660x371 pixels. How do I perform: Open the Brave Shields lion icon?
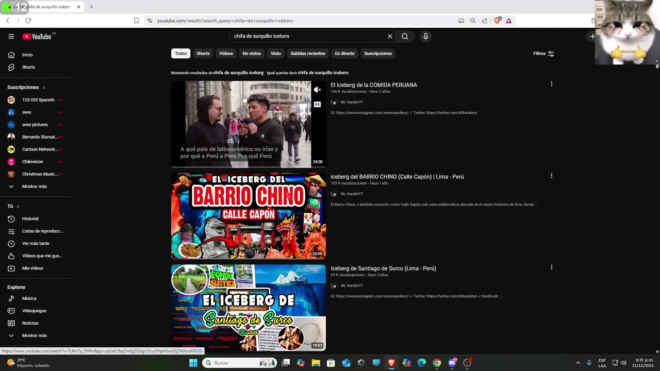[x=497, y=21]
